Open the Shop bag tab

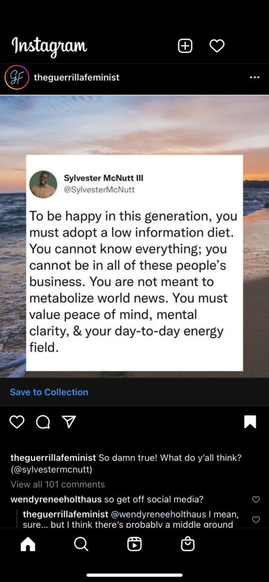point(187,544)
